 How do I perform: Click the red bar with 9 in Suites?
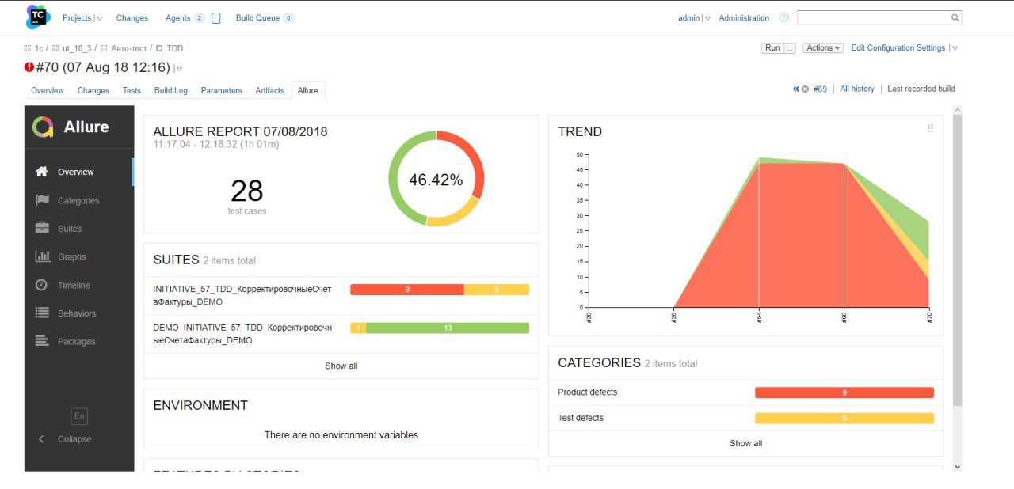[x=406, y=290]
